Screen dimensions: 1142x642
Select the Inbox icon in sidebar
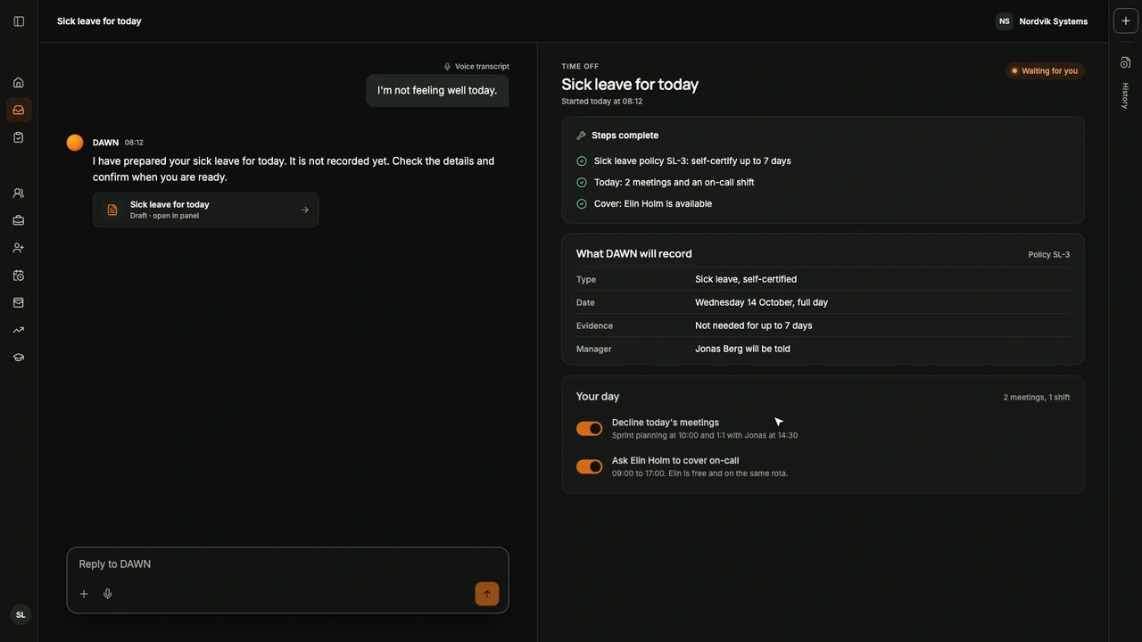click(x=18, y=111)
